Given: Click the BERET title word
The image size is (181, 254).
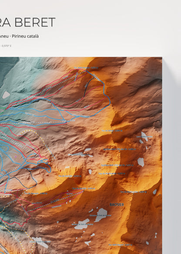Looking at the screenshot, I should [x=35, y=22].
